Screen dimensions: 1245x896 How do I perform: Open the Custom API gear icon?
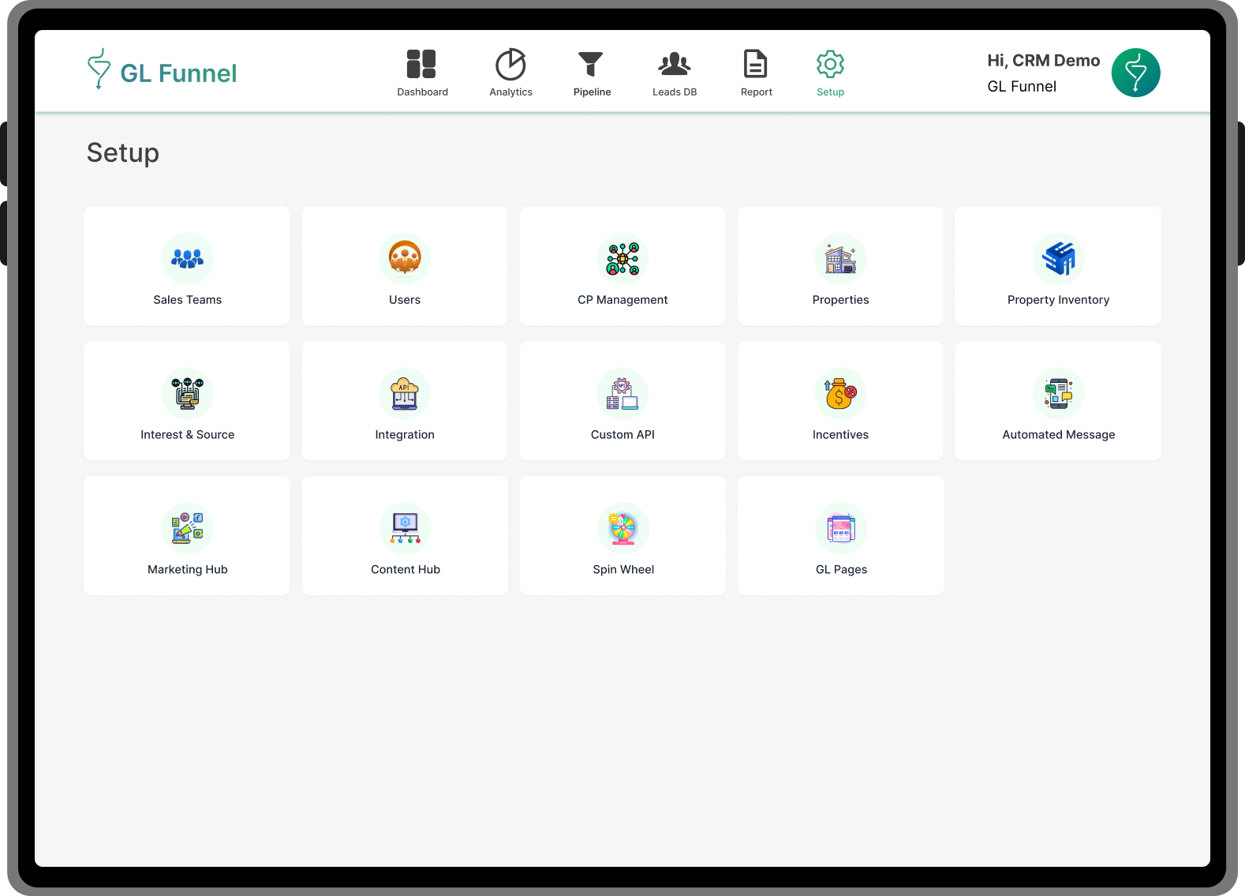[x=622, y=393]
